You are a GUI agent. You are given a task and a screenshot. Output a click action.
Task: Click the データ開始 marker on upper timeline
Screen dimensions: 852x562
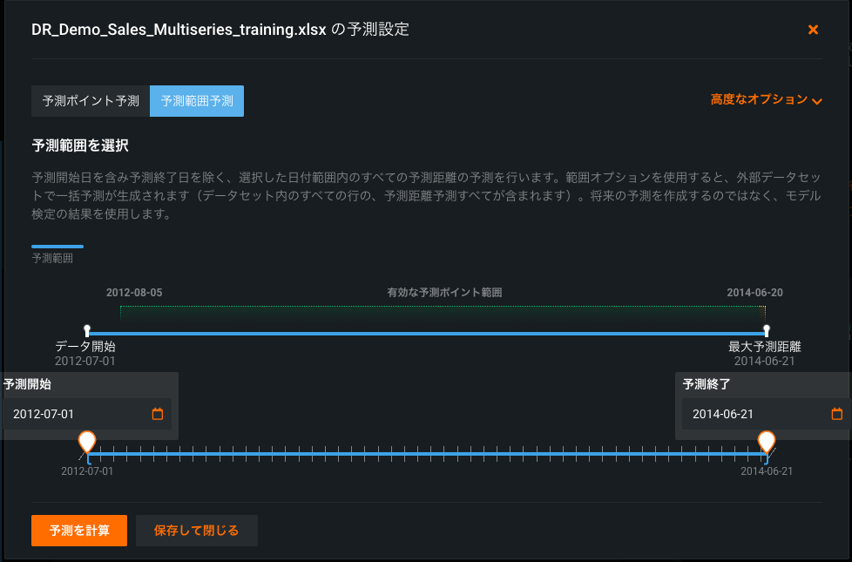tap(87, 330)
